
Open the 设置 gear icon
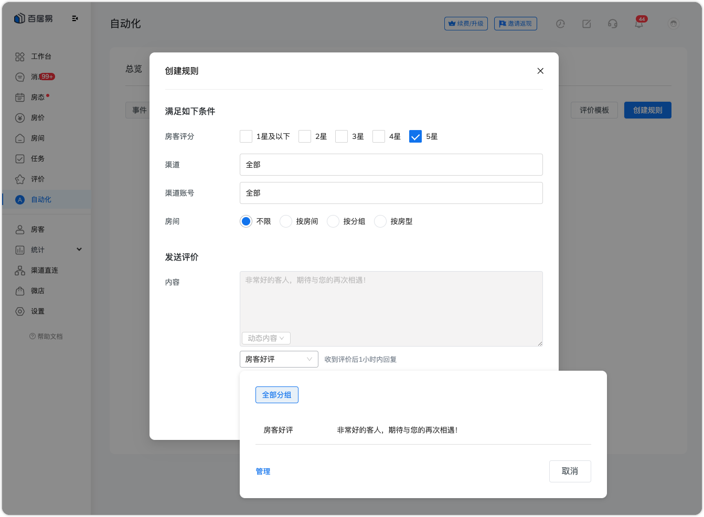20,311
